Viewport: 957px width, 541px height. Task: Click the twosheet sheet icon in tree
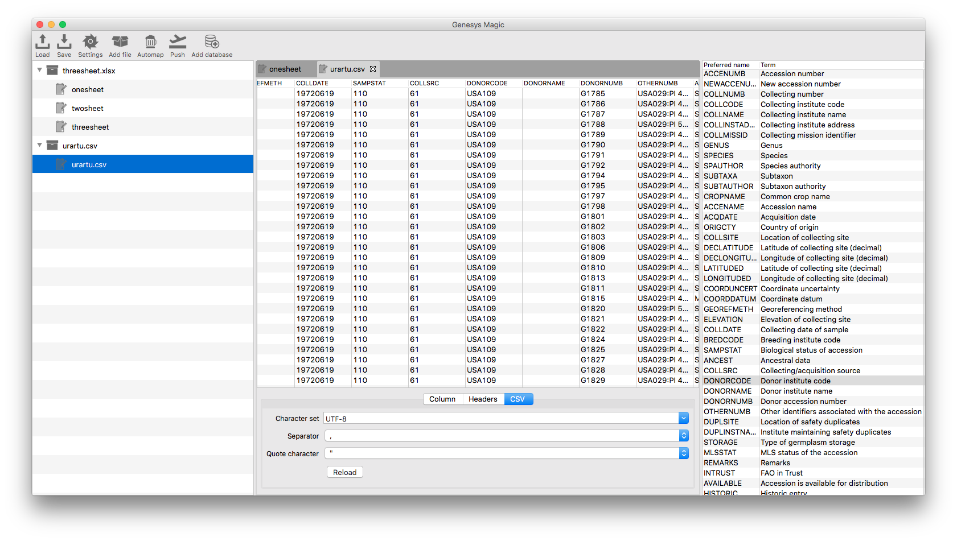[61, 108]
